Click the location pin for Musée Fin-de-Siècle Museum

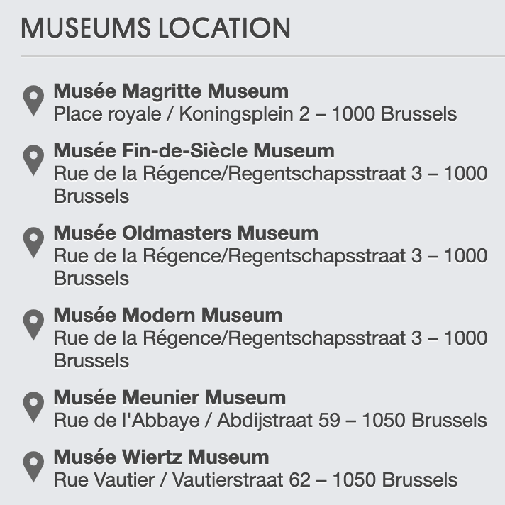pos(33,160)
